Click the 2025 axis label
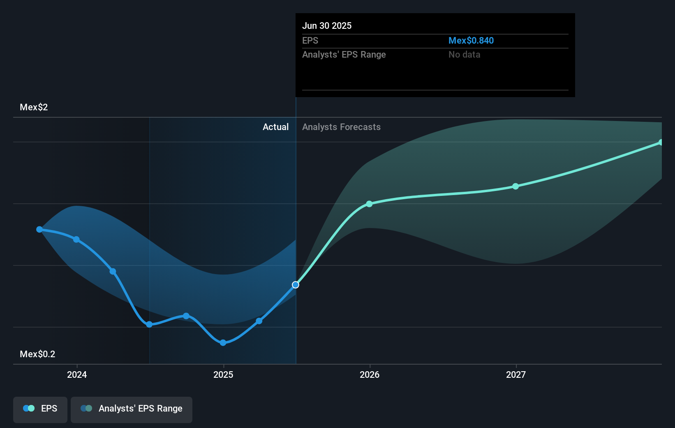The height and width of the screenshot is (428, 675). [222, 375]
